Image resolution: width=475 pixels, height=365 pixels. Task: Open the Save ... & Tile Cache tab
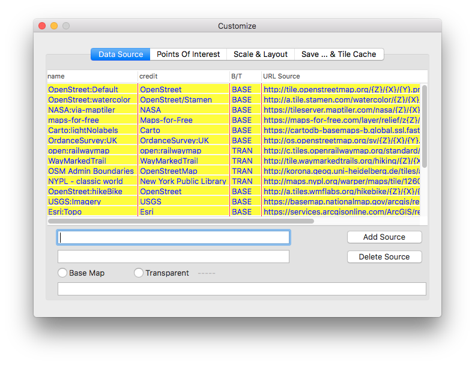click(339, 54)
